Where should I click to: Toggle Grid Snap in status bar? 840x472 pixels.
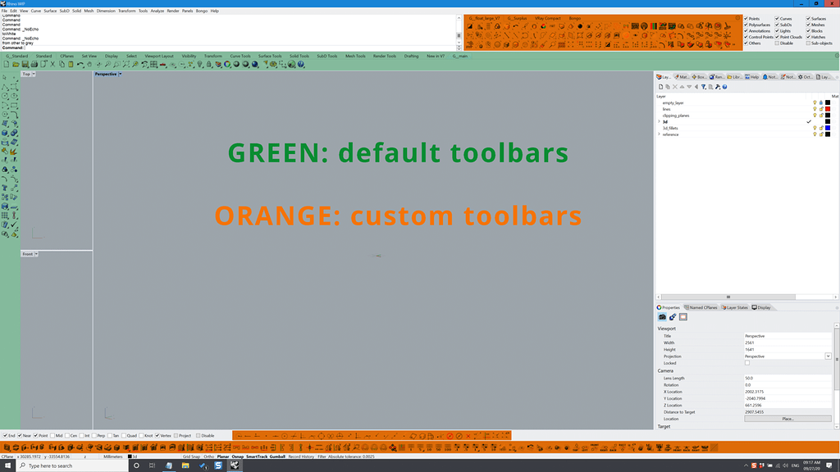191,456
